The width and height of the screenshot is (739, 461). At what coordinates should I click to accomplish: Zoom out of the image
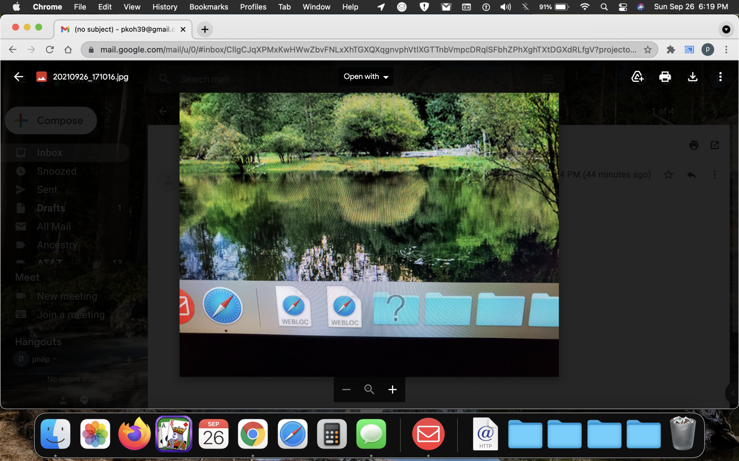[x=346, y=389]
